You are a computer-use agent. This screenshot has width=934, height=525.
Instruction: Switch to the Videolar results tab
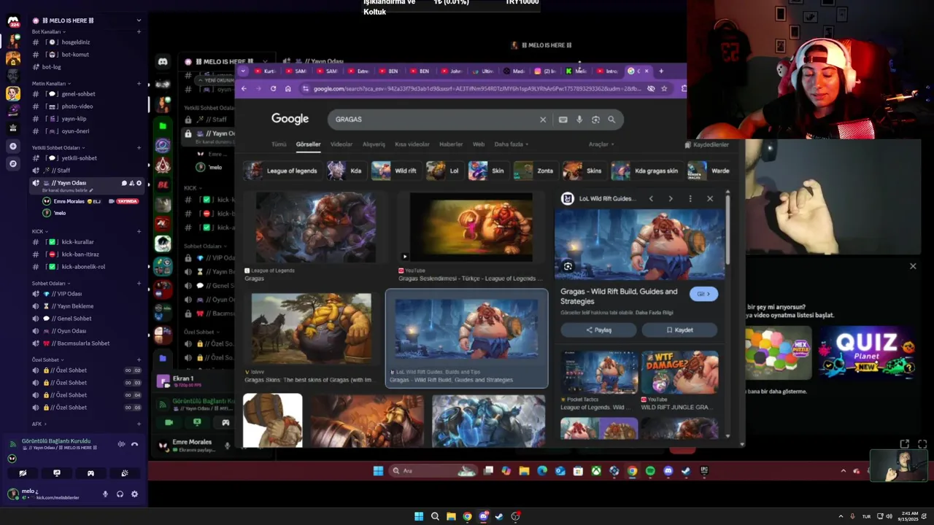341,144
